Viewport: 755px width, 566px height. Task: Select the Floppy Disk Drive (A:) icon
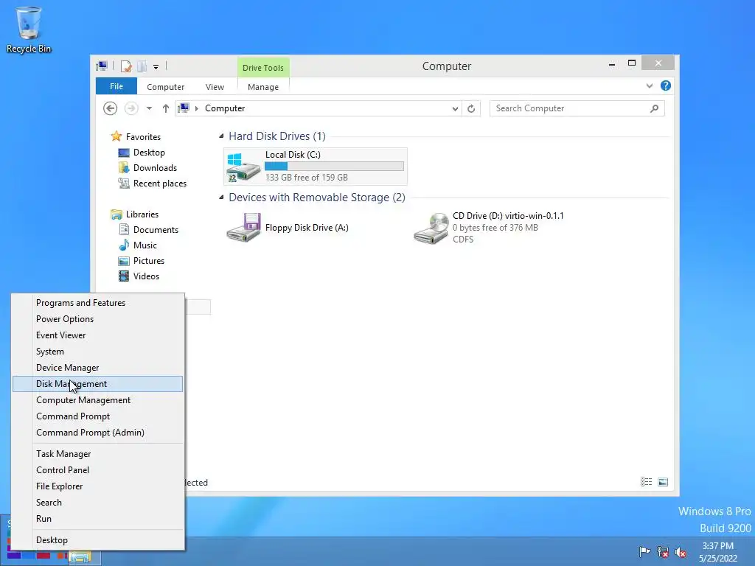click(243, 228)
